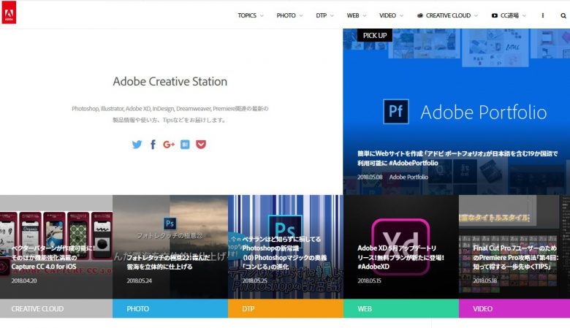Expand the CREATIVE CLOUD dropdown chevron
Image resolution: width=570 pixels, height=328 pixels.
click(x=476, y=15)
